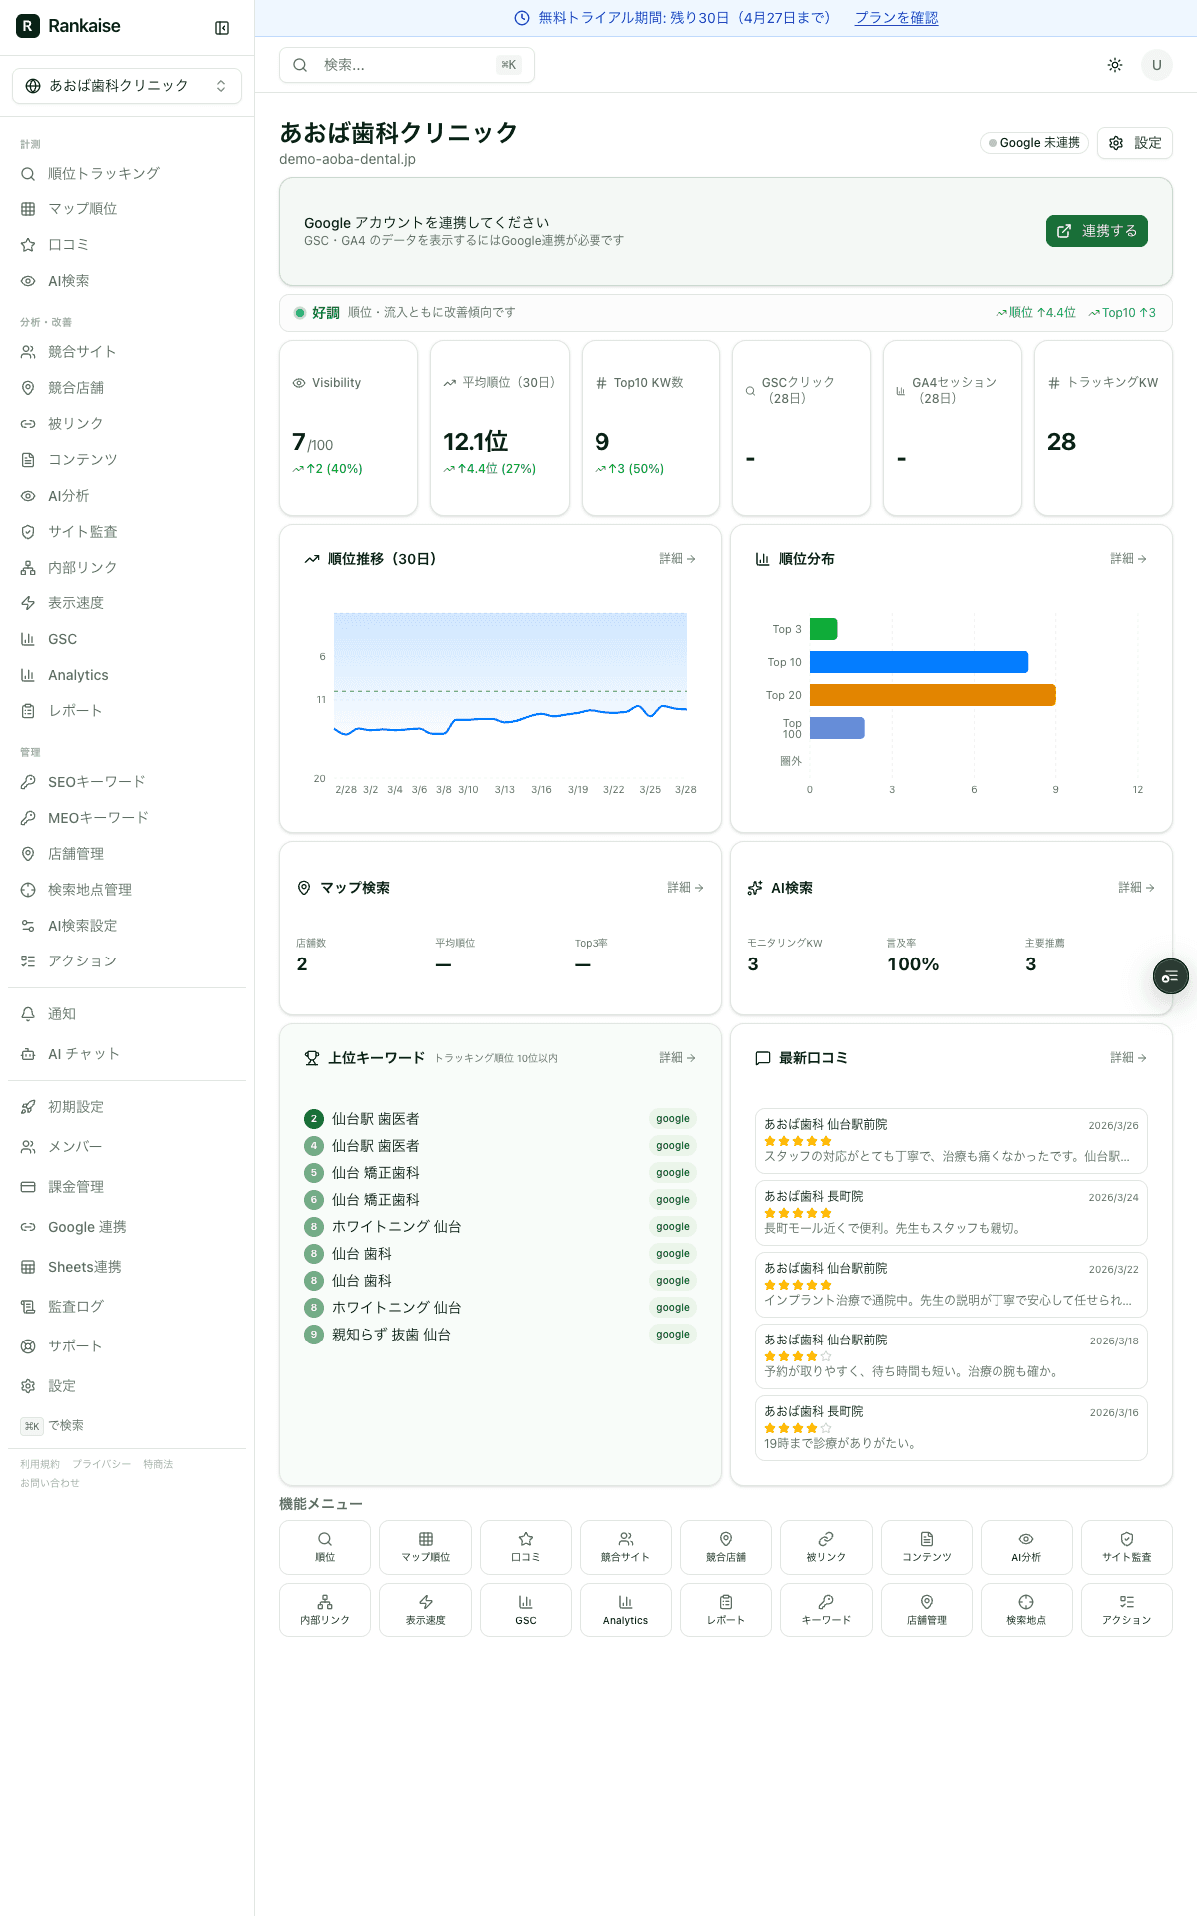The height and width of the screenshot is (1916, 1197).
Task: Open Sheets連携 in the sidebar
Action: click(x=127, y=1267)
